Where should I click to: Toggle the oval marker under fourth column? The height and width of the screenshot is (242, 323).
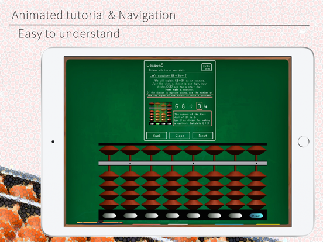click(x=172, y=216)
